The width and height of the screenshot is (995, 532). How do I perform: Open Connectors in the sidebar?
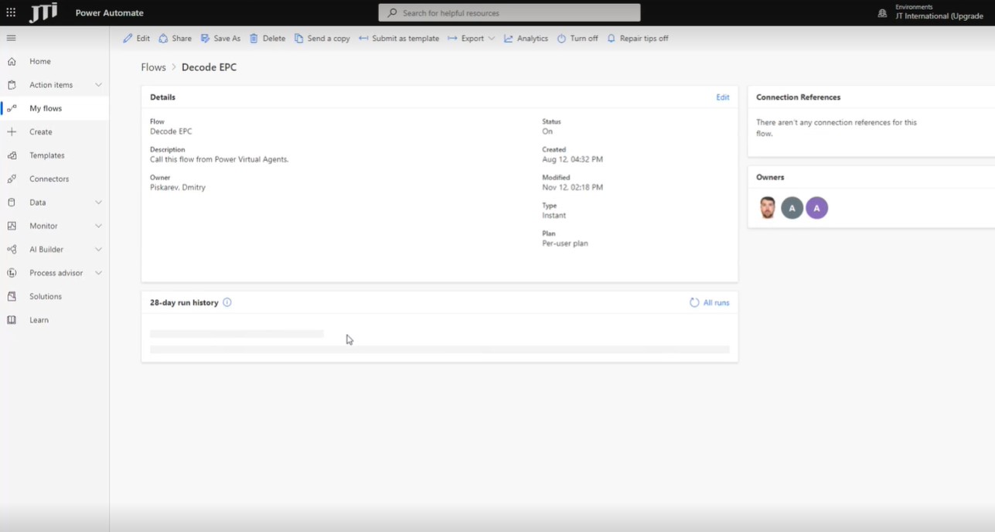coord(49,179)
